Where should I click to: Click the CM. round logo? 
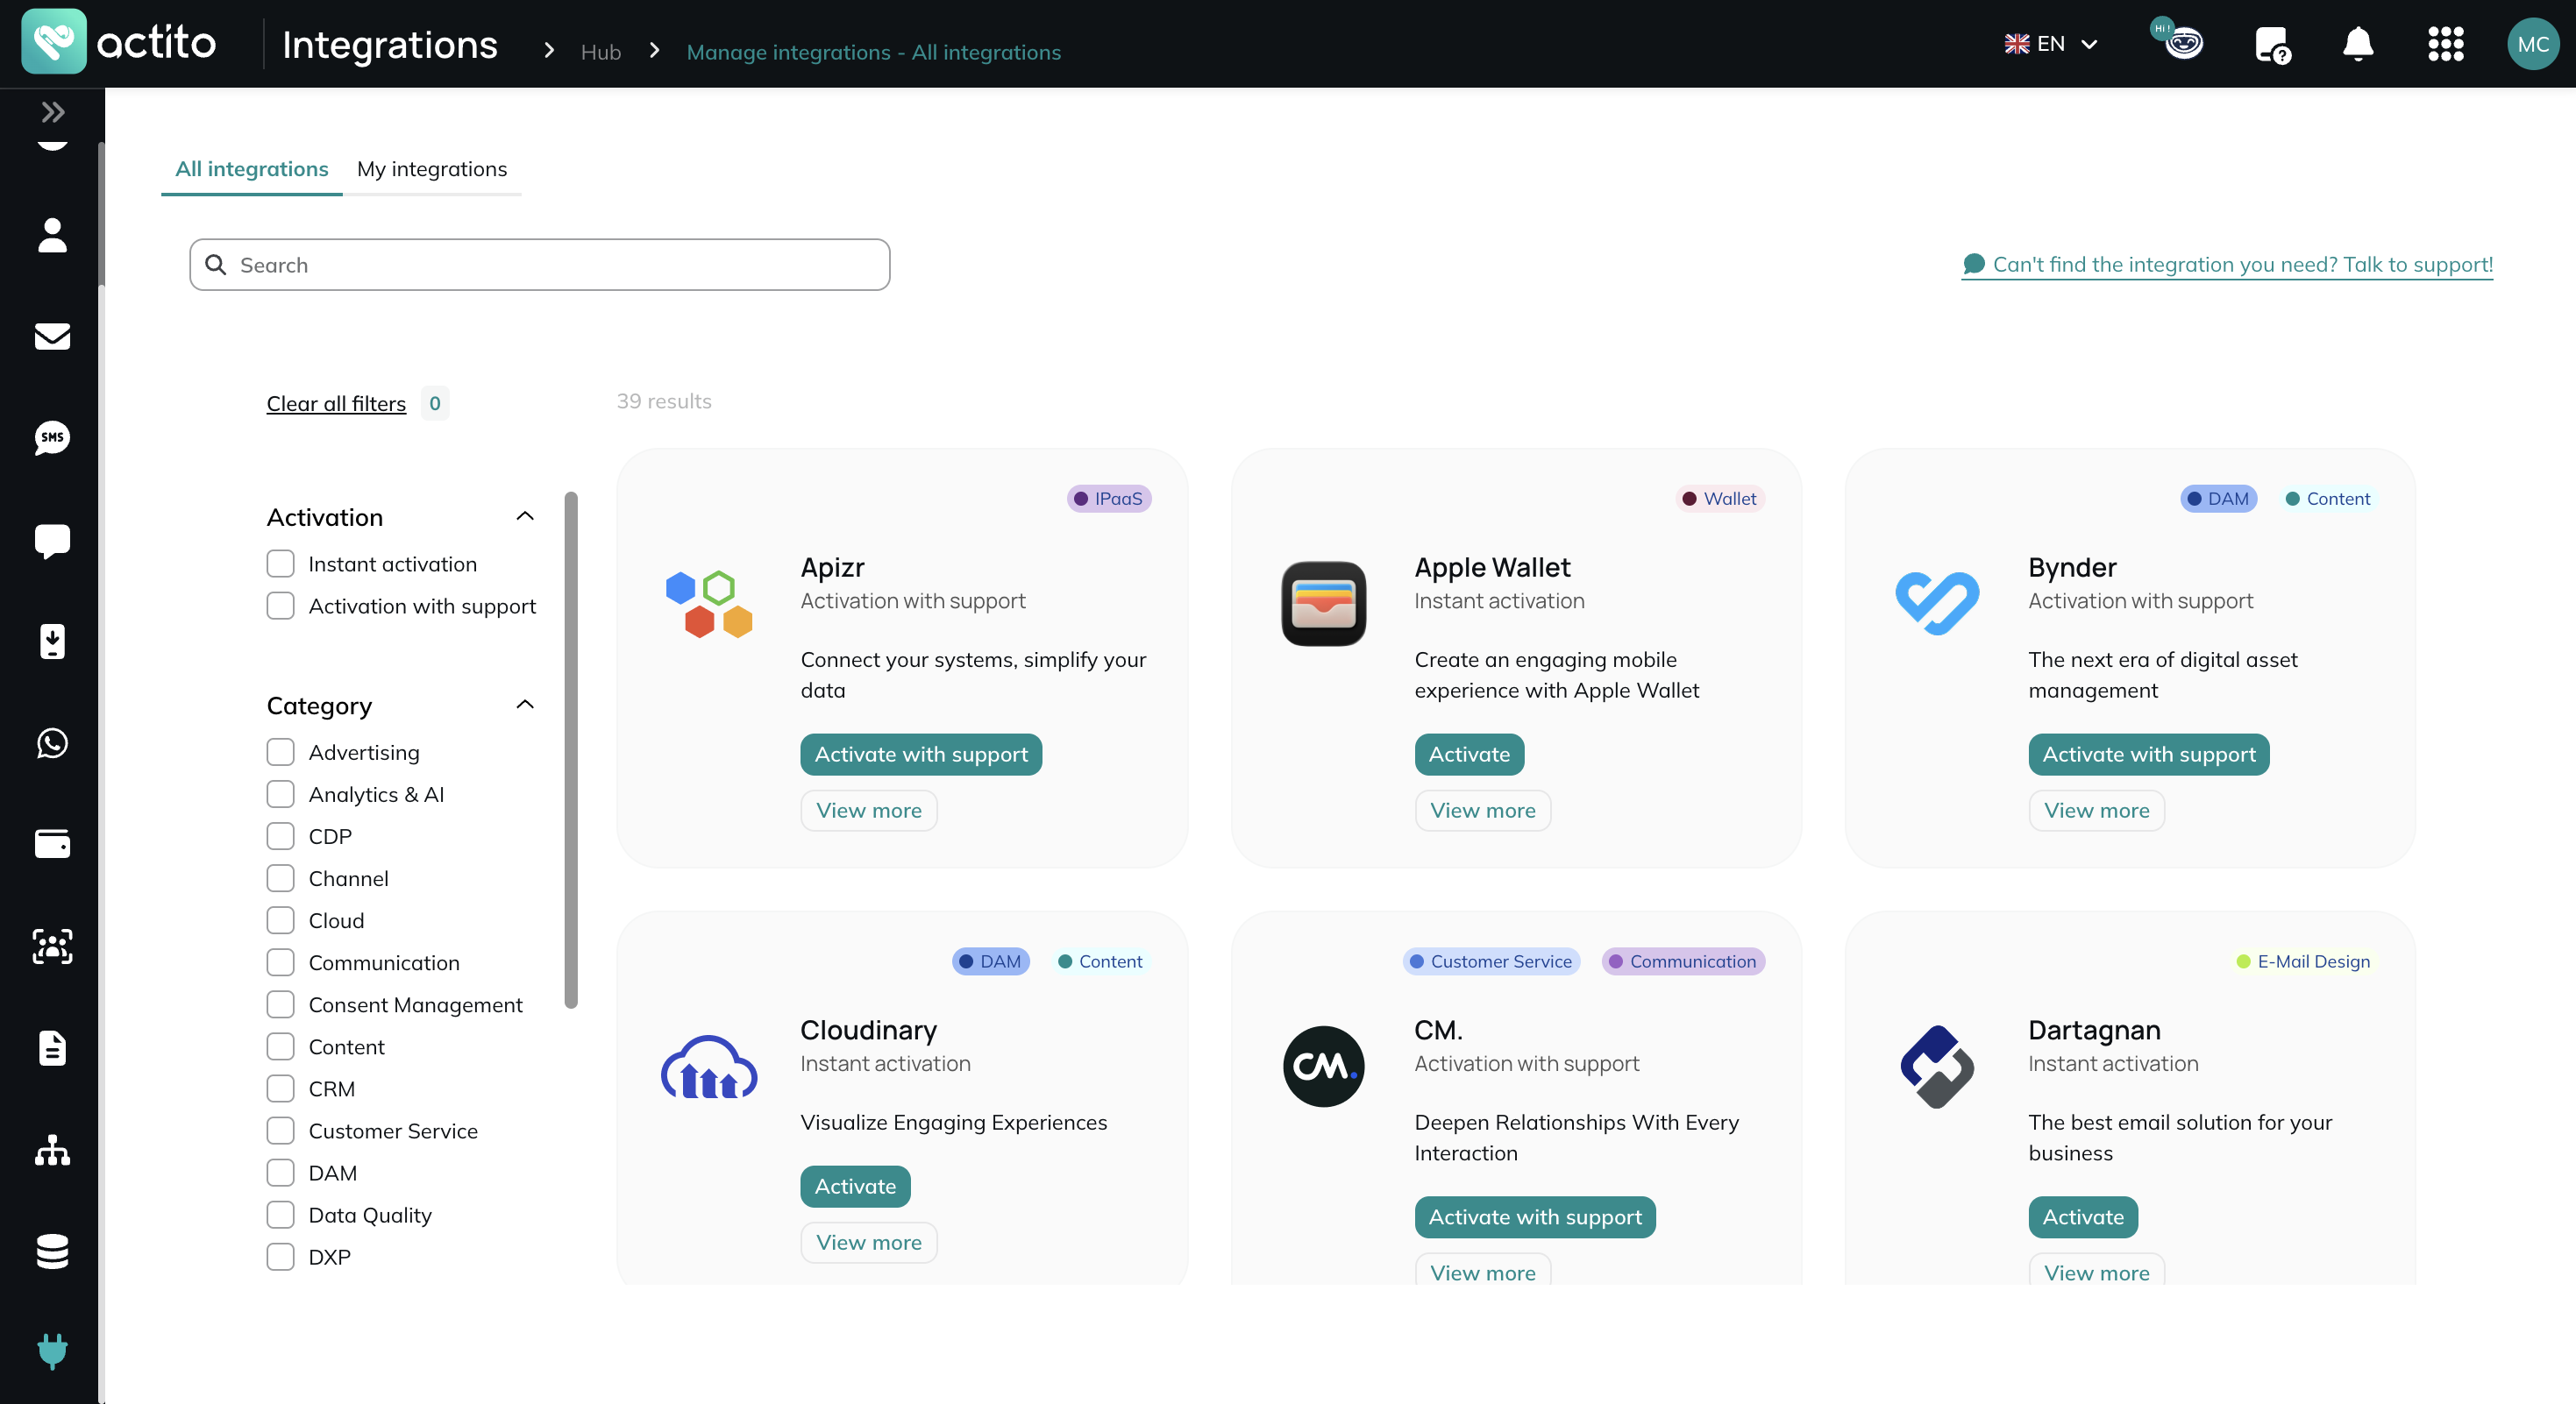pyautogui.click(x=1323, y=1067)
